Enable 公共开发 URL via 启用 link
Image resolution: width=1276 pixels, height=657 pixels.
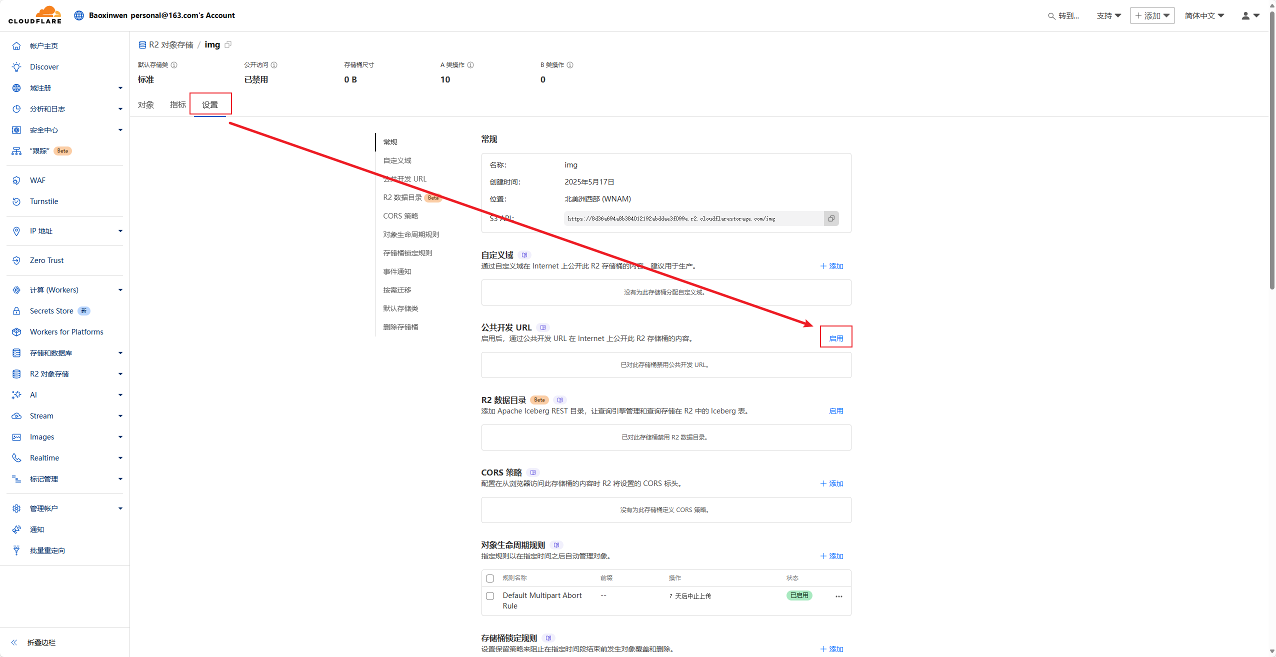coord(836,338)
